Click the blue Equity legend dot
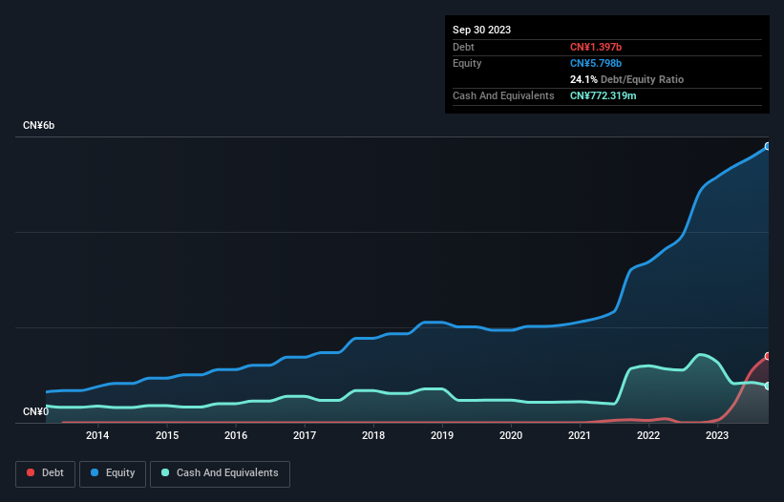This screenshot has height=502, width=784. click(95, 472)
